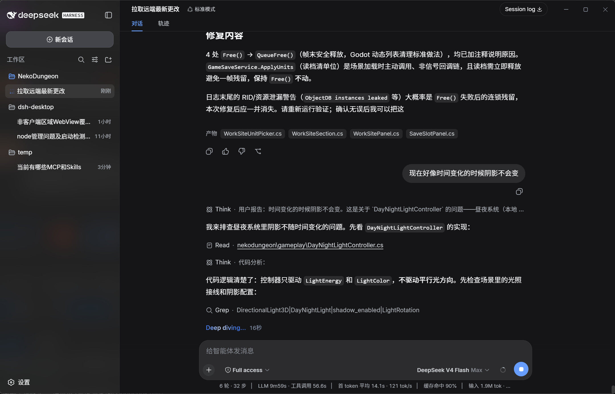Click the GameSaveService.ApplyUnits code tag

pyautogui.click(x=251, y=67)
